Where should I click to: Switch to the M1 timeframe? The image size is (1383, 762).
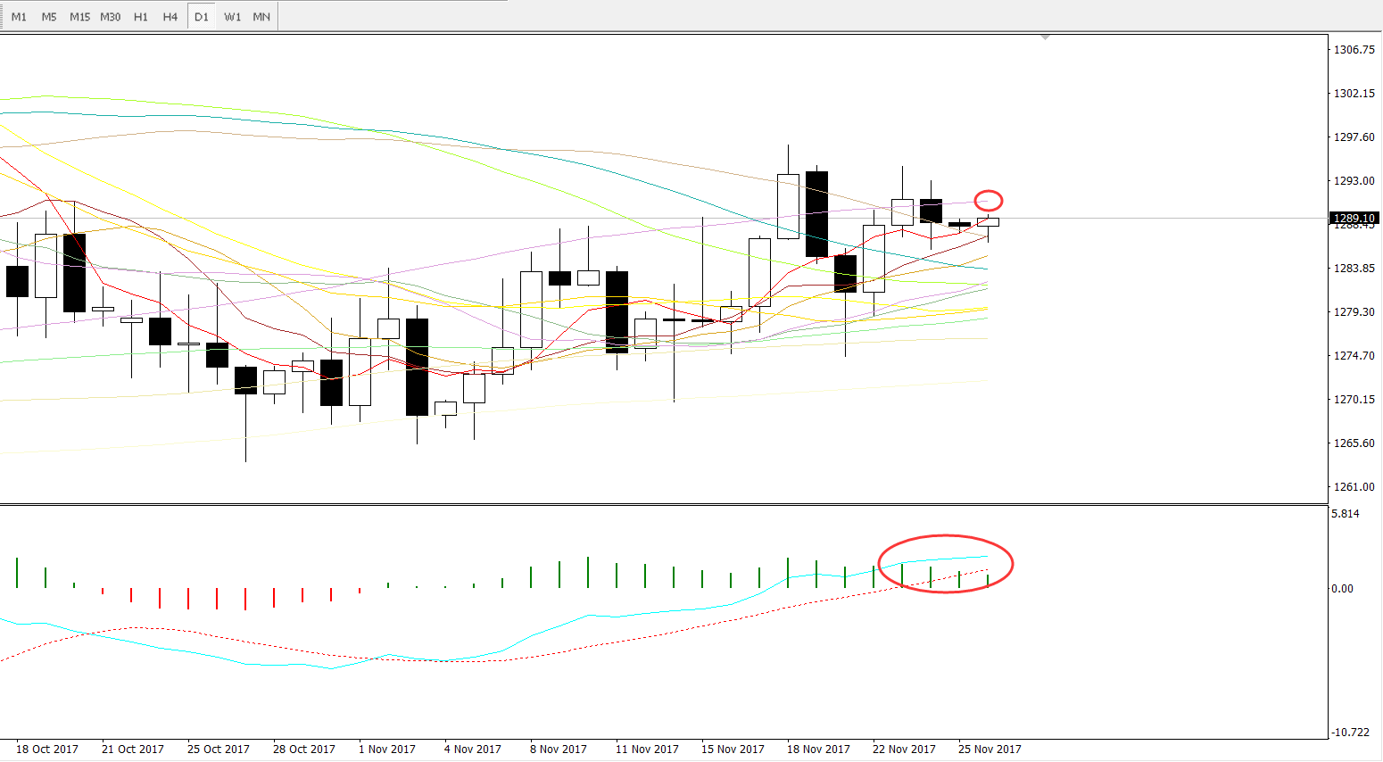pos(19,17)
